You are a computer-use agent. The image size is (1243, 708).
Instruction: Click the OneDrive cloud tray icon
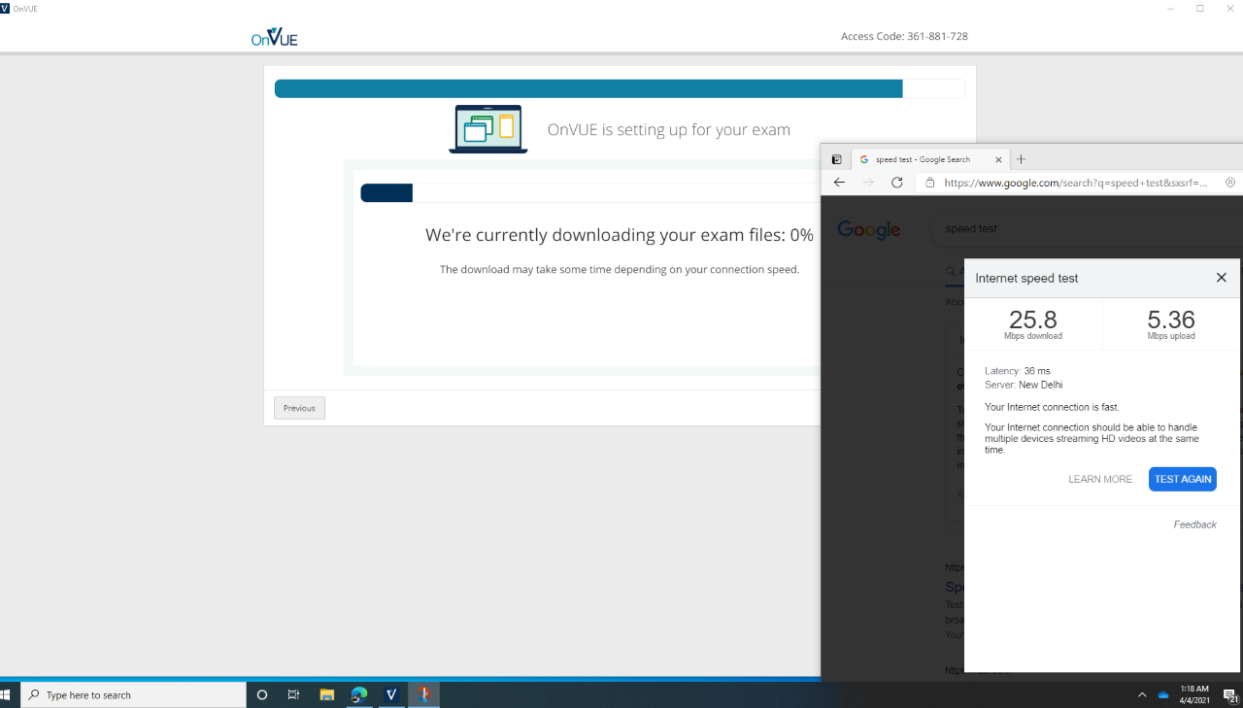(1163, 694)
